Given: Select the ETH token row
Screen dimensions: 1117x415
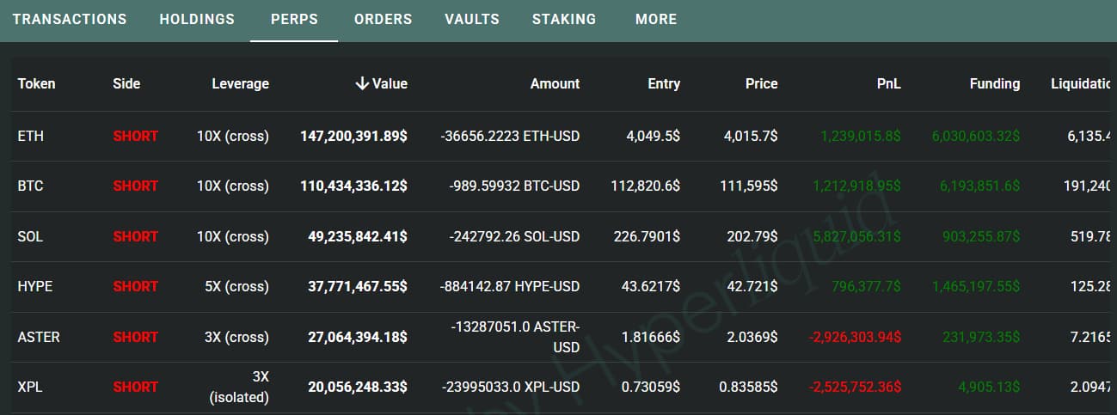Looking at the screenshot, I should [x=31, y=136].
